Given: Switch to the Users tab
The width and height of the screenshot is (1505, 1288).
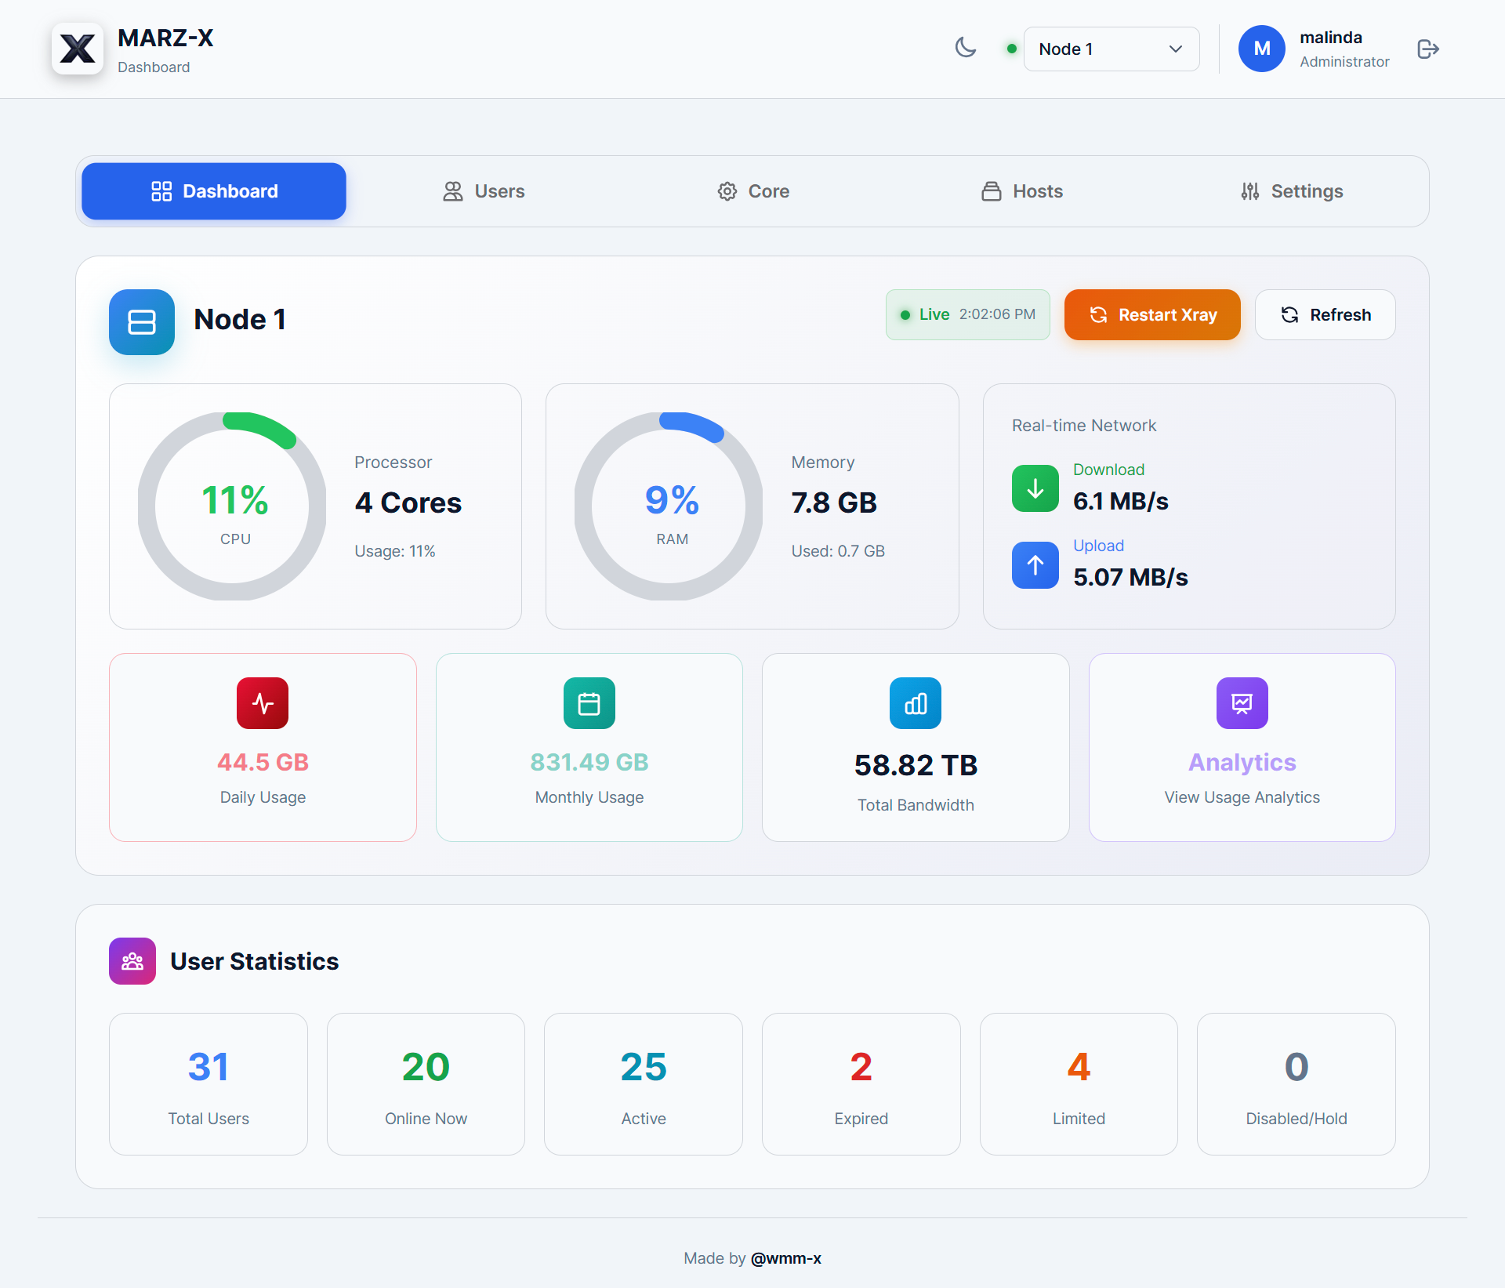Looking at the screenshot, I should (x=484, y=191).
